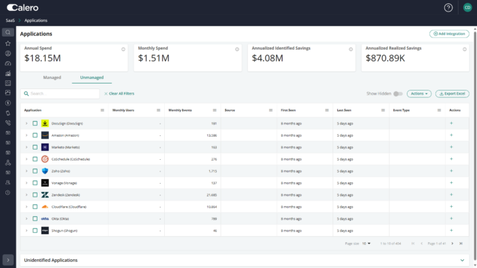Click the Applications breadcrumb
This screenshot has width=477, height=268.
pos(36,20)
